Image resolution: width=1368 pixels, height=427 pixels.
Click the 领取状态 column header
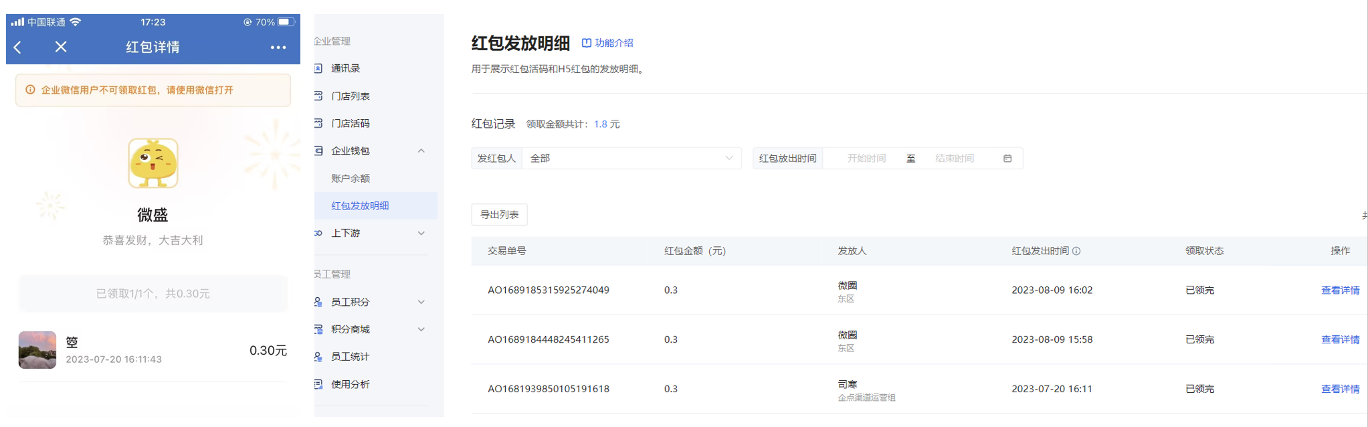tap(1204, 251)
